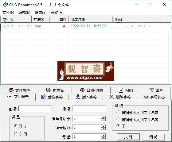Click the 编号开始于 number field
Image resolution: width=172 pixels, height=142 pixels.
click(87, 119)
